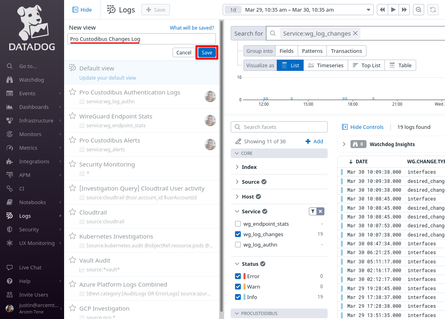Open Integrations puzzle icon
The height and width of the screenshot is (319, 445).
[x=10, y=161]
